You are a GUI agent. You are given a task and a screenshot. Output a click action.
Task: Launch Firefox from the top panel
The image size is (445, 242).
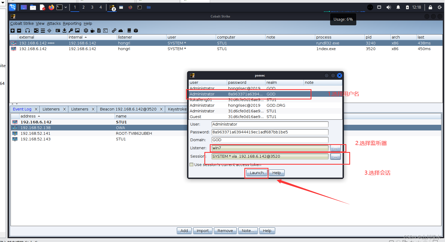(51, 7)
